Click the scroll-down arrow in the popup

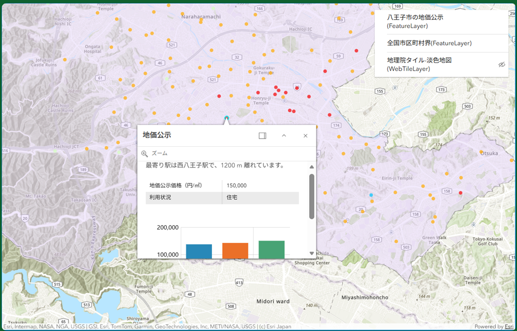click(x=311, y=253)
